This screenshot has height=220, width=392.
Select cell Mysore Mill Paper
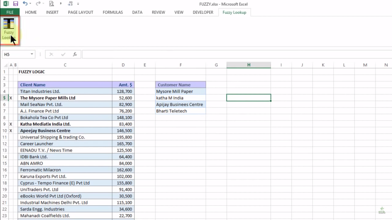(x=181, y=91)
